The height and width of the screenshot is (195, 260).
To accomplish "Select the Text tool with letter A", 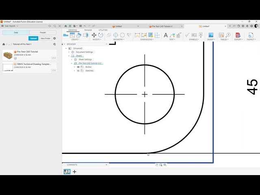I will tap(166, 35).
